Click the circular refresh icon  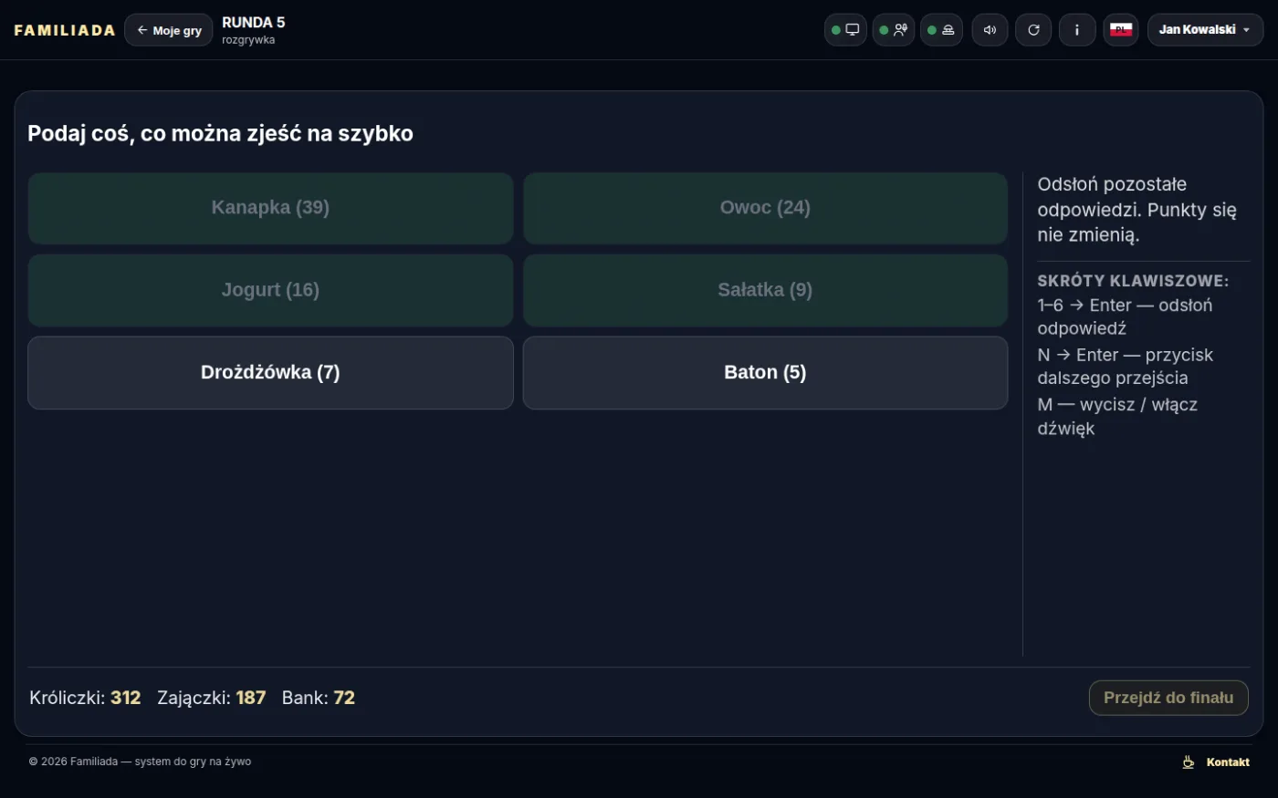[x=1033, y=30]
